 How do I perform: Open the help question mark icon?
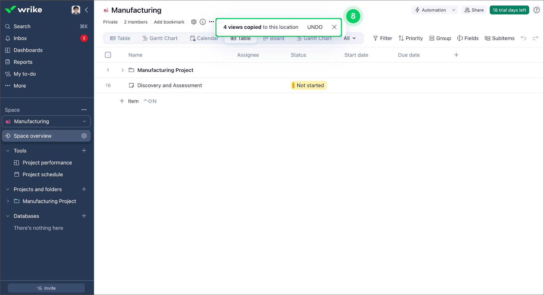point(536,10)
